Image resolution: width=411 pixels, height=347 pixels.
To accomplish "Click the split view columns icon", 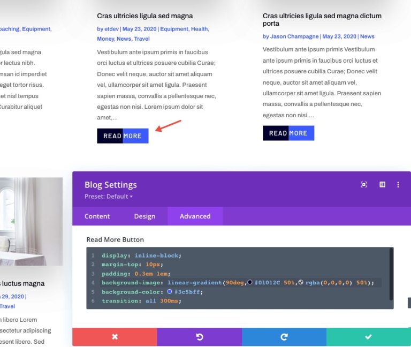I will point(382,185).
